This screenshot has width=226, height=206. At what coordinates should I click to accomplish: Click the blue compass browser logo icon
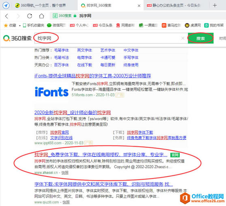point(6,6)
